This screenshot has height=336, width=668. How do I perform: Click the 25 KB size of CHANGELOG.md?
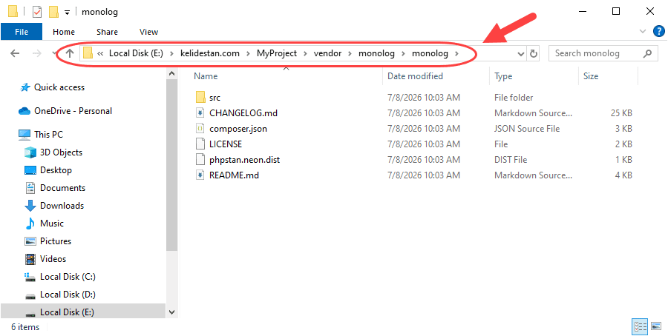(x=621, y=113)
